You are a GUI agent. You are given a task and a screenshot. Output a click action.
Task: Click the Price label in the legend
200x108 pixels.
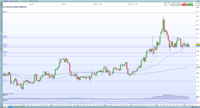click(x=9, y=7)
